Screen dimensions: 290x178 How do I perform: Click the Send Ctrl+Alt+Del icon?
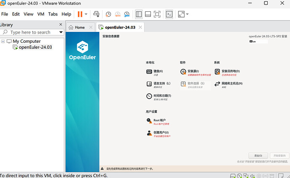pyautogui.click(x=96, y=14)
